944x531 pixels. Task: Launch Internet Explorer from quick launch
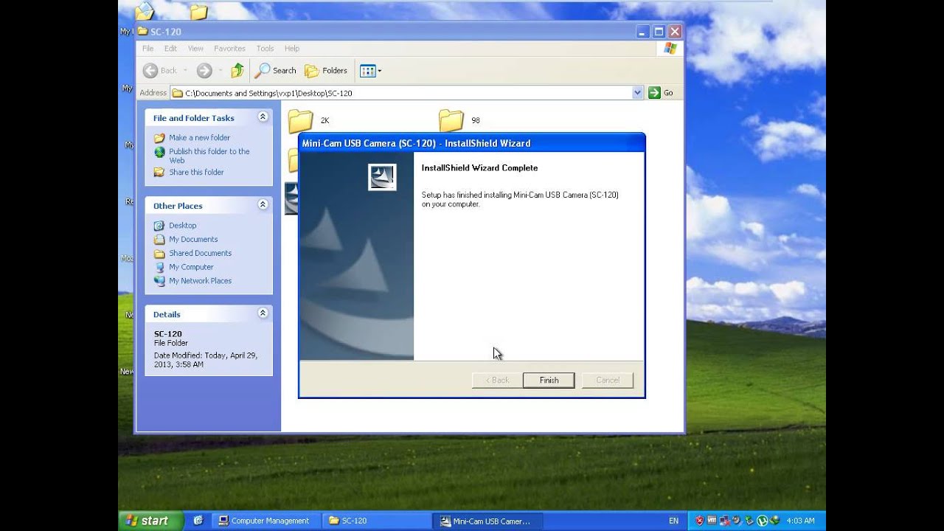[198, 520]
